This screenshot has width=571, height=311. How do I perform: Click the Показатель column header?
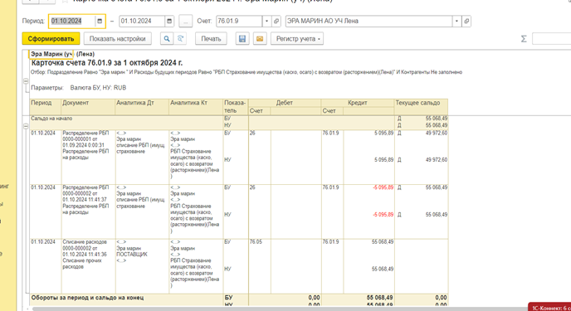pos(236,107)
